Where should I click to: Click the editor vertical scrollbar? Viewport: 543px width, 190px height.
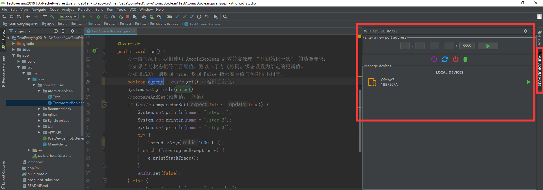[360, 121]
